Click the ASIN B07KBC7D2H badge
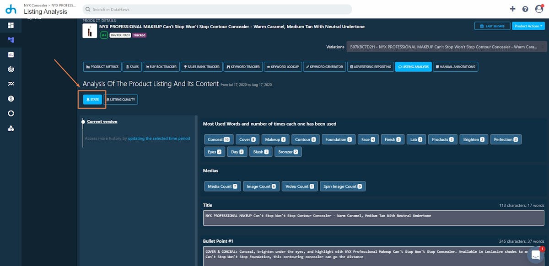549x266 pixels. click(120, 35)
